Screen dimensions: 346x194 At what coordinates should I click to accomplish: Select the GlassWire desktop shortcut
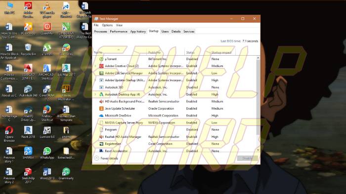click(x=66, y=49)
